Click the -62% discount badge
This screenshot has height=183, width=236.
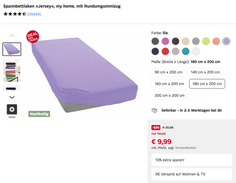[156, 127]
